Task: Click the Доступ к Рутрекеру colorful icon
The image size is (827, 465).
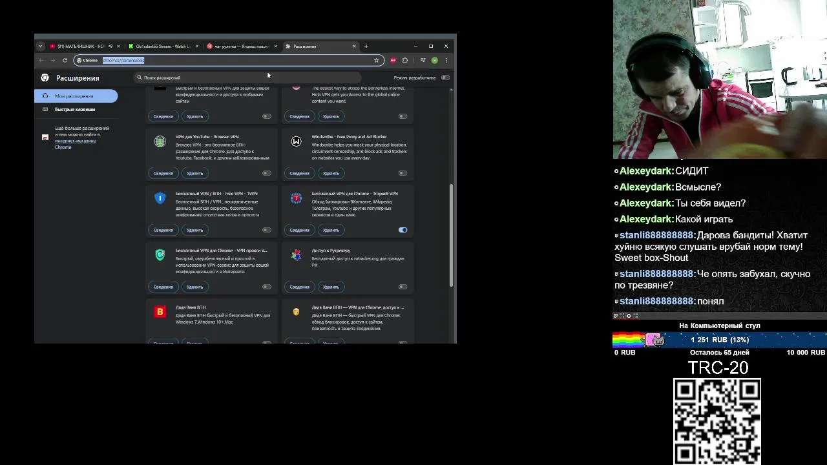Action: 296,255
